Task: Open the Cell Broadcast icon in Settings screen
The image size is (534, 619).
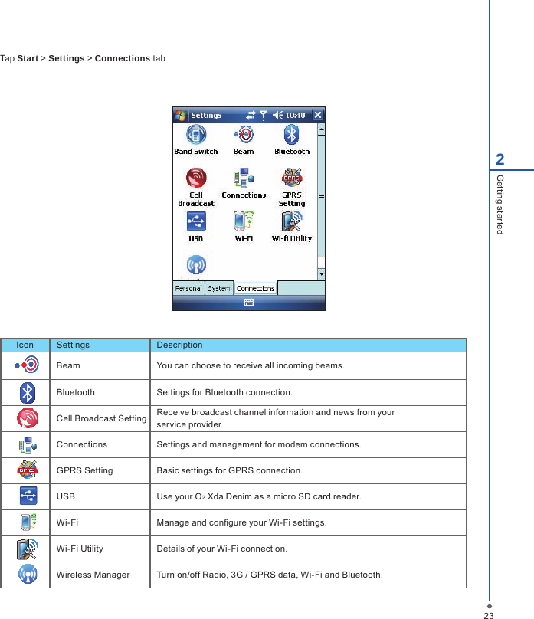Action: click(196, 178)
